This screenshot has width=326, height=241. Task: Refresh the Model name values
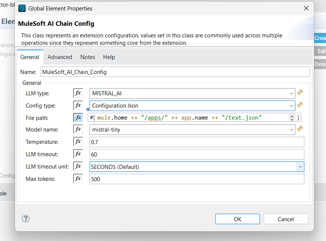(300, 128)
